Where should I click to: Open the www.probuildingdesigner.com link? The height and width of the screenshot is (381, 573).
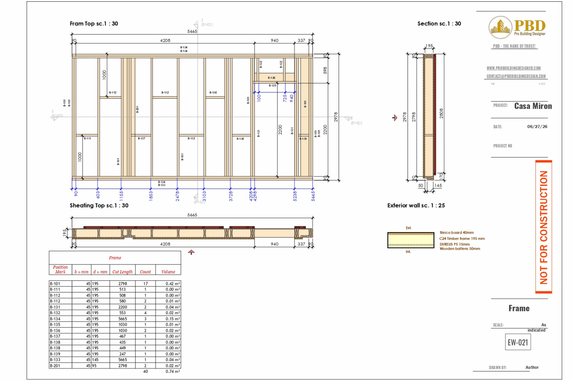tap(514, 68)
